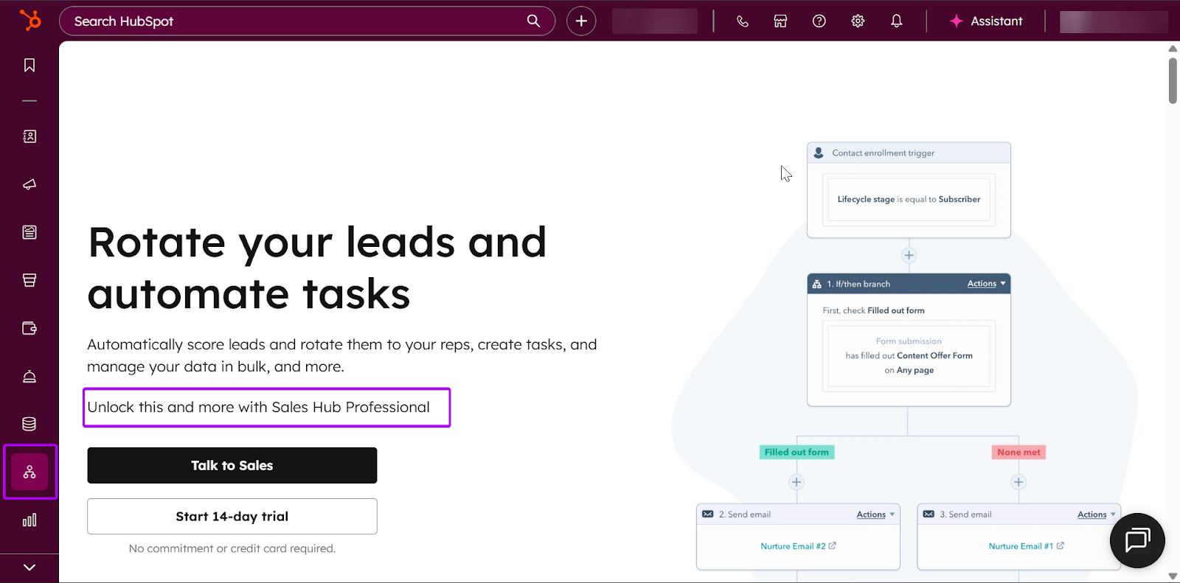Screen dimensions: 1180x583
Task: Open the Assistant panel
Action: [x=986, y=21]
